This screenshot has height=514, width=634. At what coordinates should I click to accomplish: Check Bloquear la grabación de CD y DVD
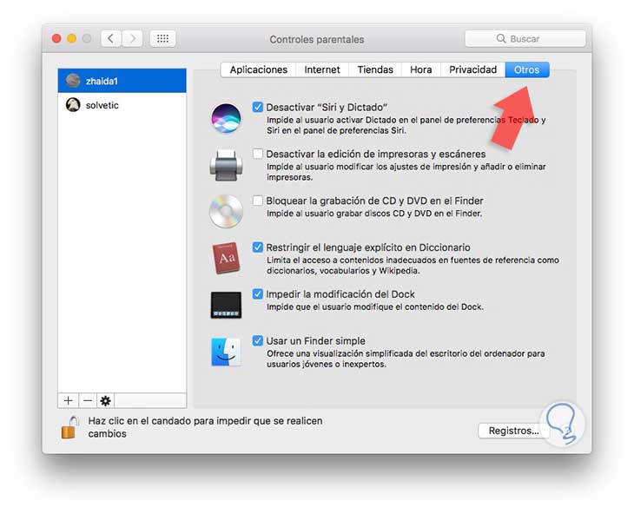click(258, 201)
